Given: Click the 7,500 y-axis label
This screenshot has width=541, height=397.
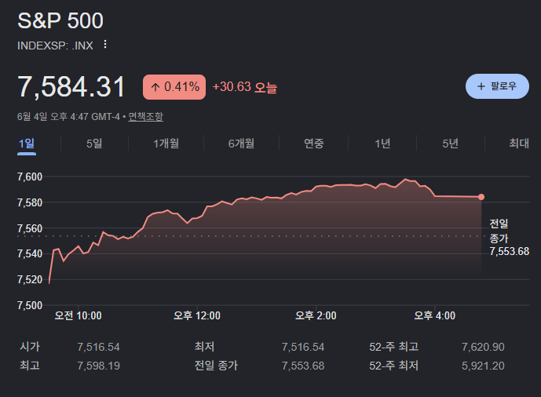Looking at the screenshot, I should [30, 305].
